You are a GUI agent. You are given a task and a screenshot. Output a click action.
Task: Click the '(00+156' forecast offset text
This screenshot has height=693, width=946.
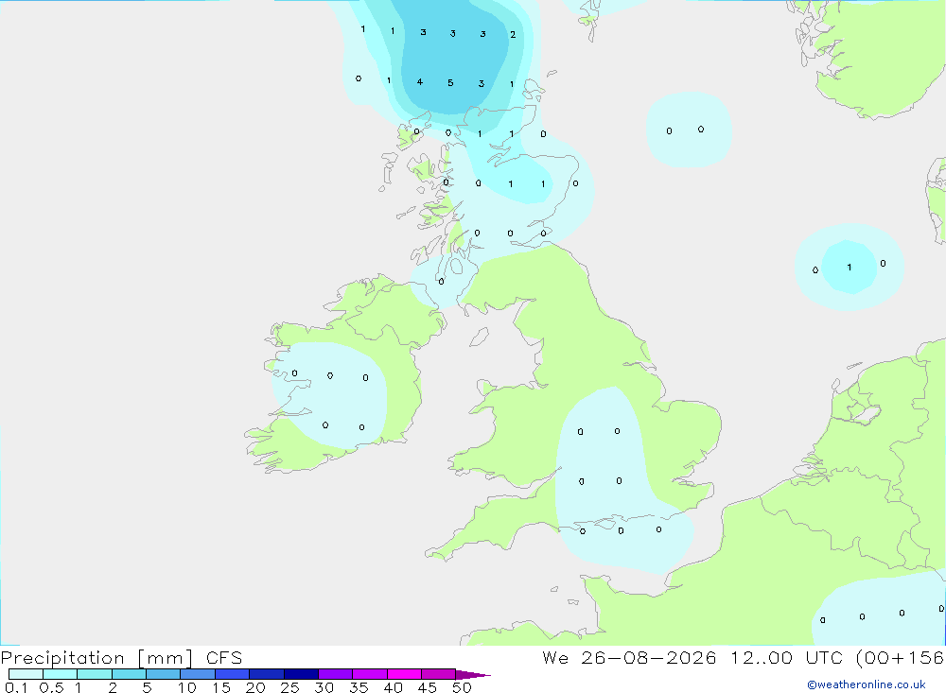click(x=900, y=657)
